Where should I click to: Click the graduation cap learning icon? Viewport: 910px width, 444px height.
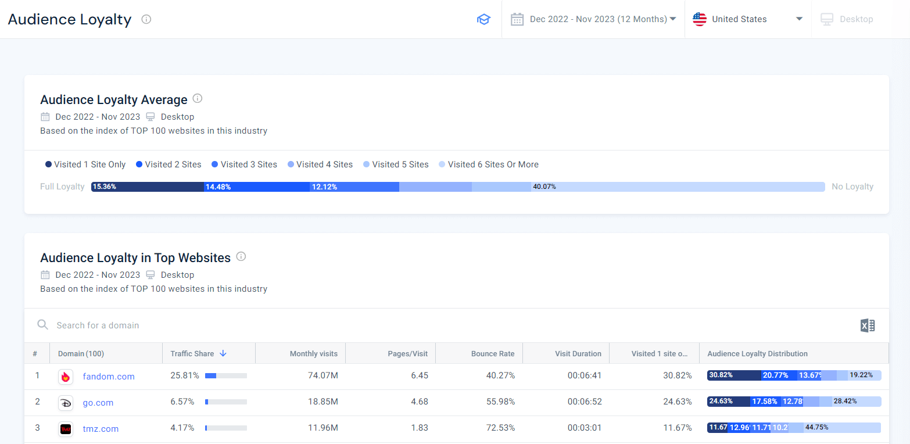(x=483, y=19)
